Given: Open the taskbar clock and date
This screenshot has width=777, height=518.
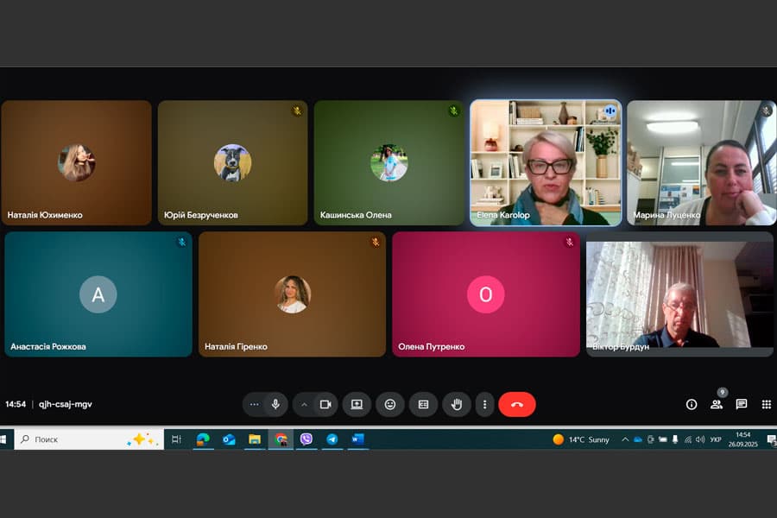Looking at the screenshot, I should point(742,439).
